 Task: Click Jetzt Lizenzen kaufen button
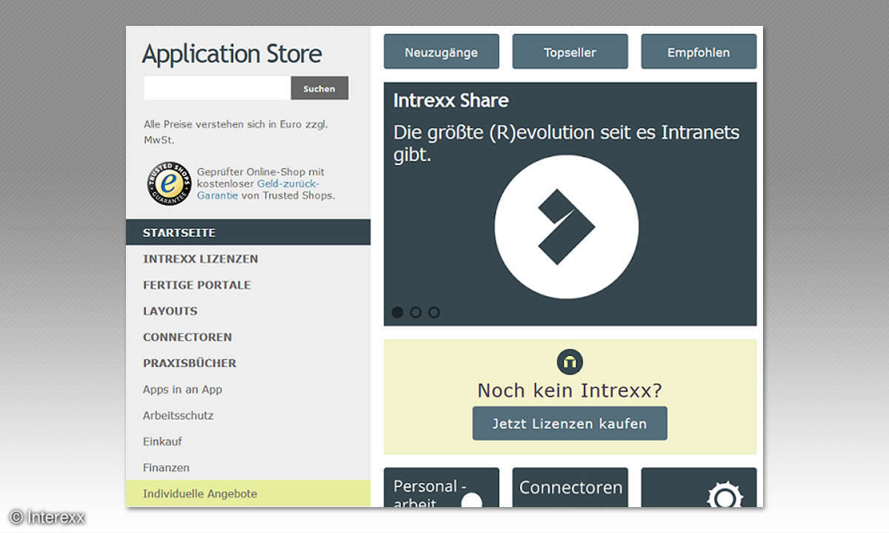pyautogui.click(x=570, y=423)
